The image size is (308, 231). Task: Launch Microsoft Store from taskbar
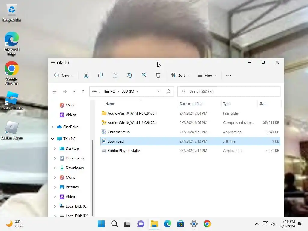tap(180, 224)
